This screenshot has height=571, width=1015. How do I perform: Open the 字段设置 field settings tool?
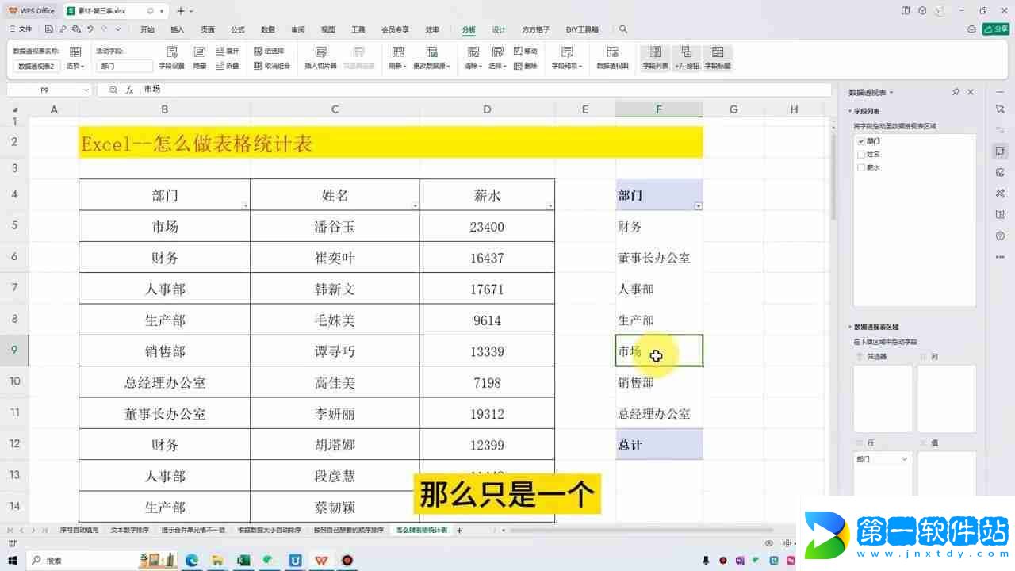pos(171,58)
